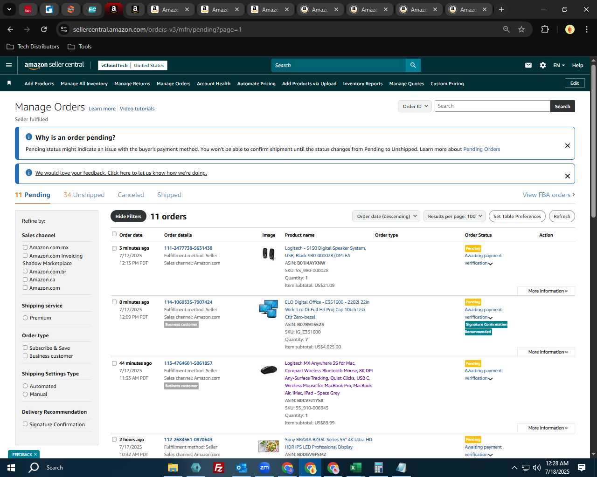Check the Amazon.com.mx sales channel filter
597x477 pixels.
click(25, 247)
